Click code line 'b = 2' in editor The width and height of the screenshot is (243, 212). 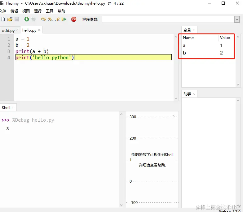22,45
